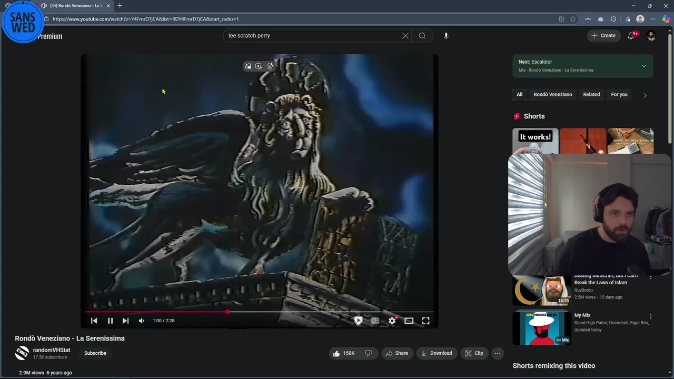Open the My Mix title link
This screenshot has height=379, width=674.
tap(582, 315)
